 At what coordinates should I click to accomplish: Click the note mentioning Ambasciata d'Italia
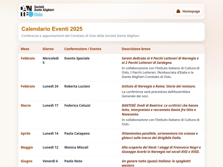pos(161,73)
